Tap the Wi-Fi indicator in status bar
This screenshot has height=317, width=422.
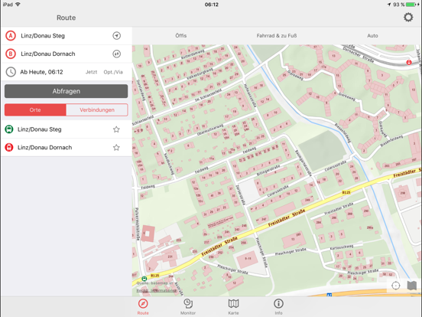18,5
